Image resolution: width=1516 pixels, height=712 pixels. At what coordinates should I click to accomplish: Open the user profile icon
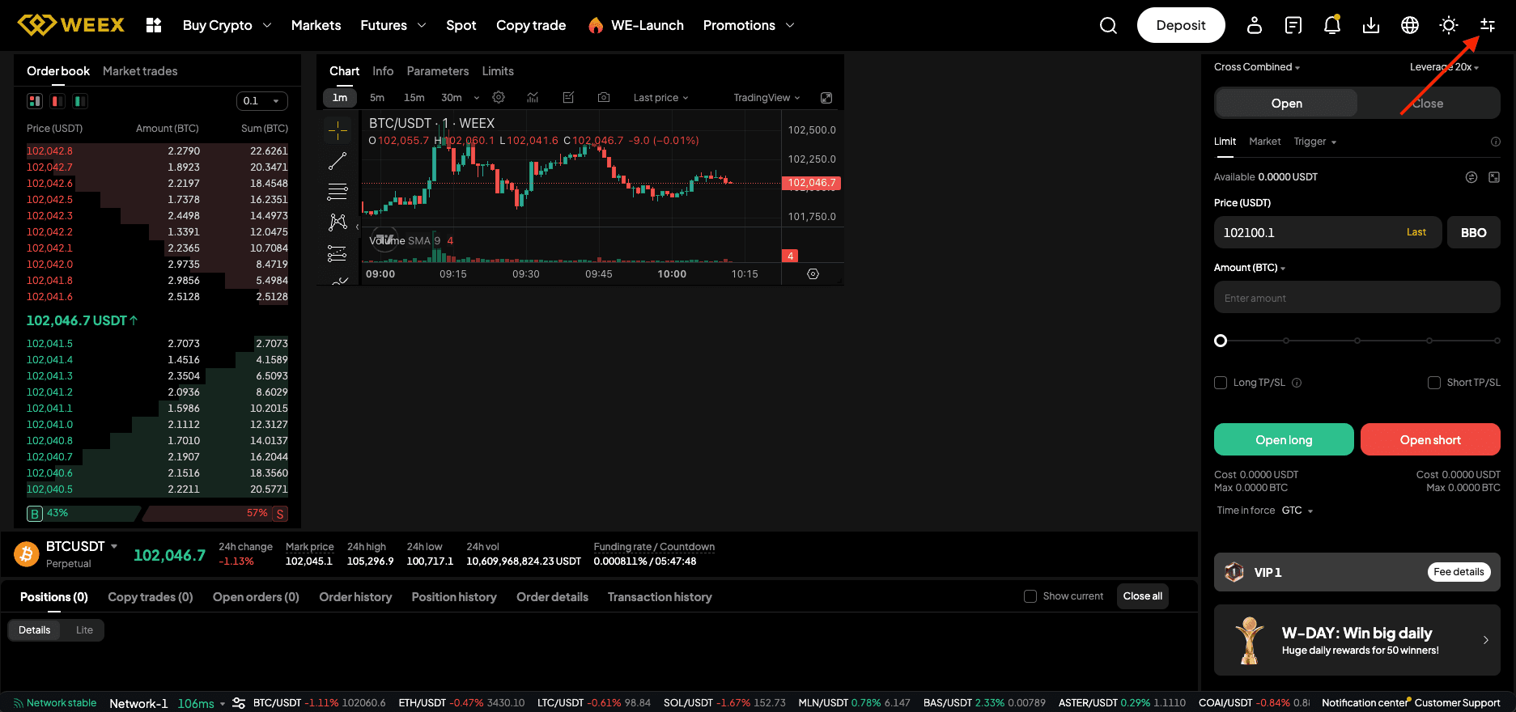pyautogui.click(x=1255, y=26)
